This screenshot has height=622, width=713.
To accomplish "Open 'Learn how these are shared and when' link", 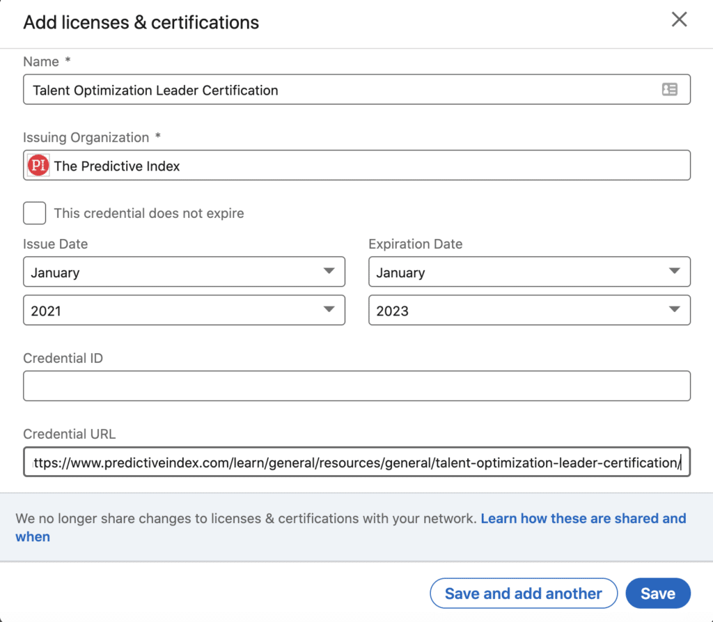I will [x=351, y=527].
